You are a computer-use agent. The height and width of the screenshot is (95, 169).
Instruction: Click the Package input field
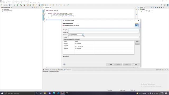click(104, 37)
